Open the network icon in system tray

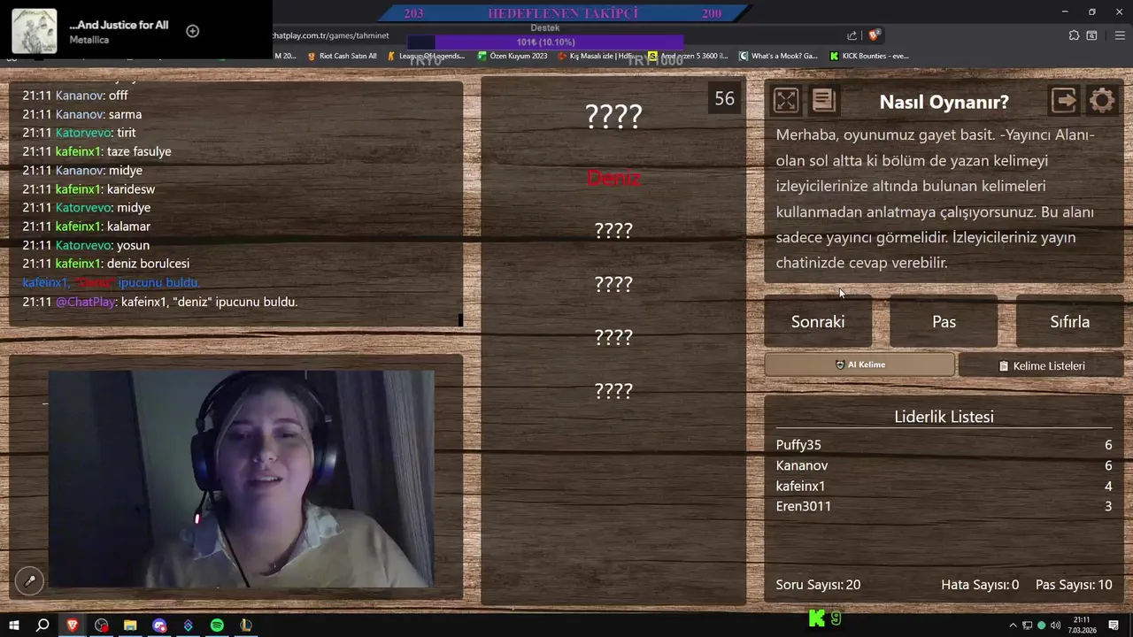(1027, 625)
